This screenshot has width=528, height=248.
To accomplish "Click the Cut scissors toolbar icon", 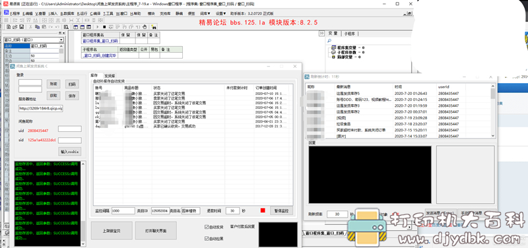I will (30, 26).
